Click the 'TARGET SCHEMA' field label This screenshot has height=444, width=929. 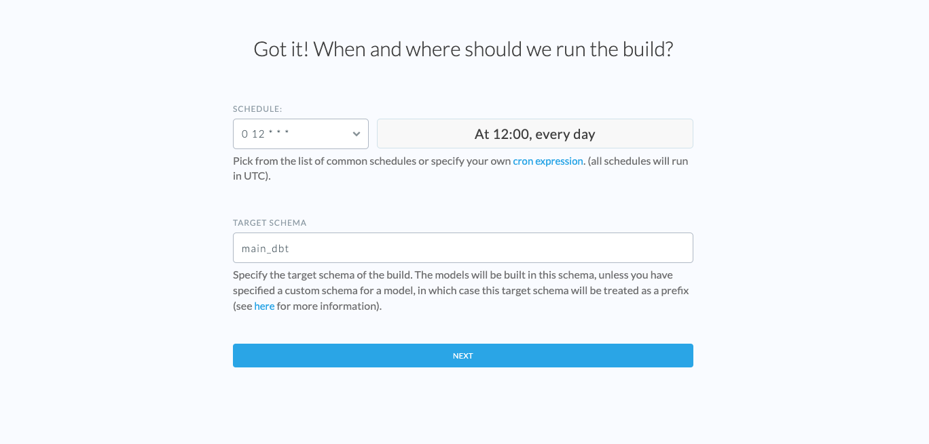(270, 223)
